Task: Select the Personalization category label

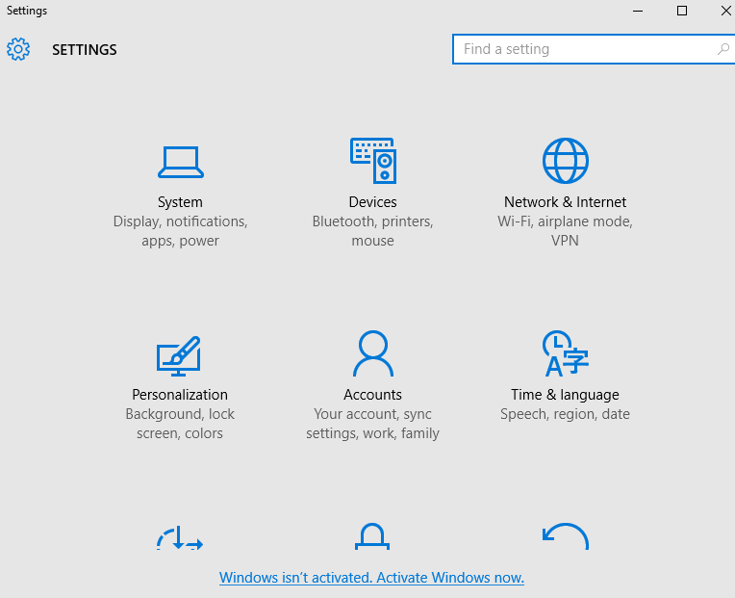Action: click(180, 395)
